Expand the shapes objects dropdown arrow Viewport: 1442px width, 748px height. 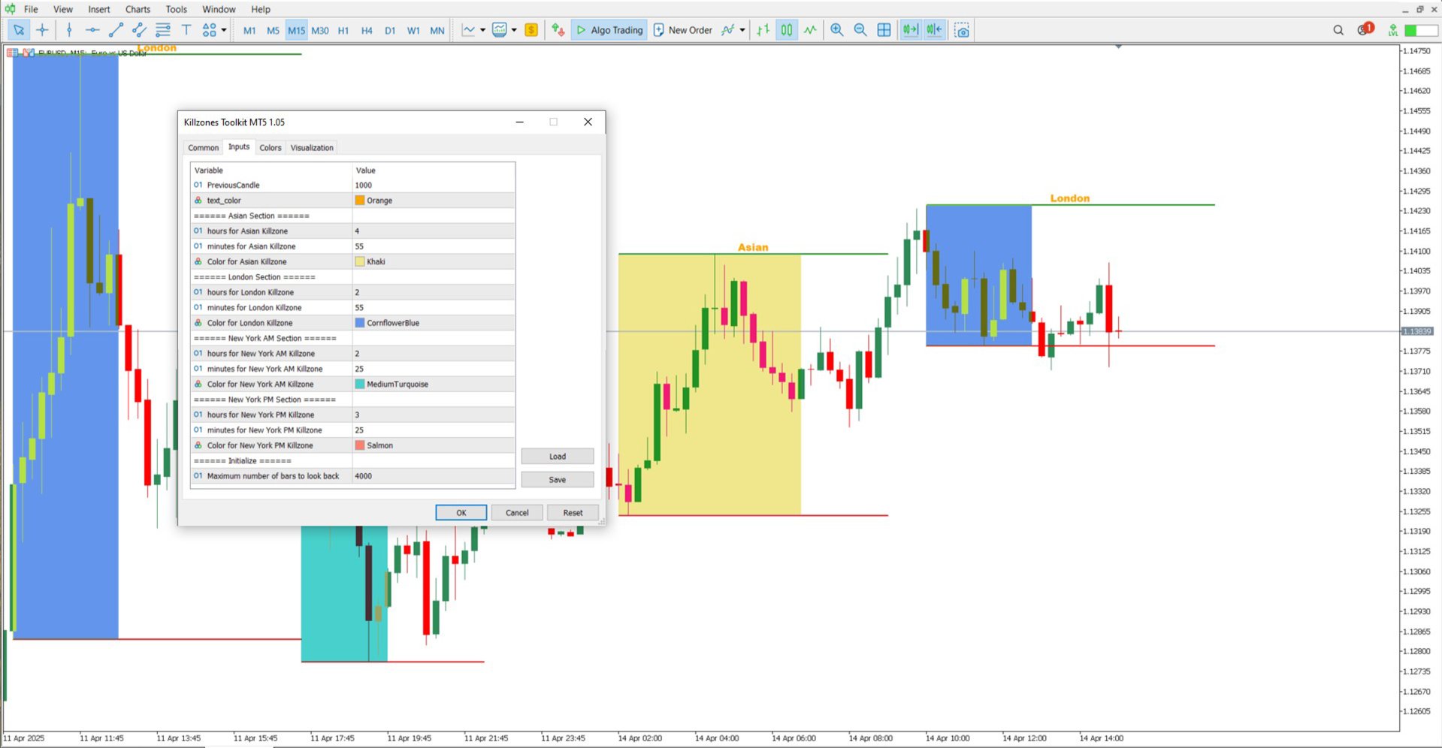pos(224,30)
